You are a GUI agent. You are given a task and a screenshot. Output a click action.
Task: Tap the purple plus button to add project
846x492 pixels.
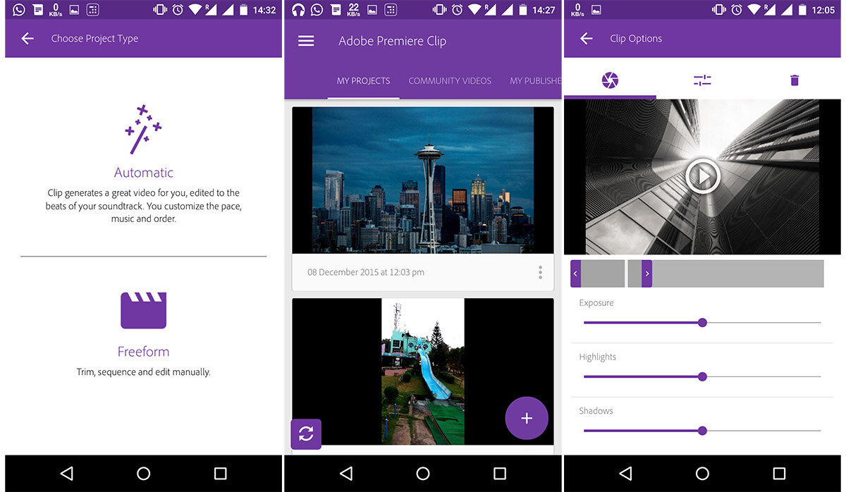[527, 418]
